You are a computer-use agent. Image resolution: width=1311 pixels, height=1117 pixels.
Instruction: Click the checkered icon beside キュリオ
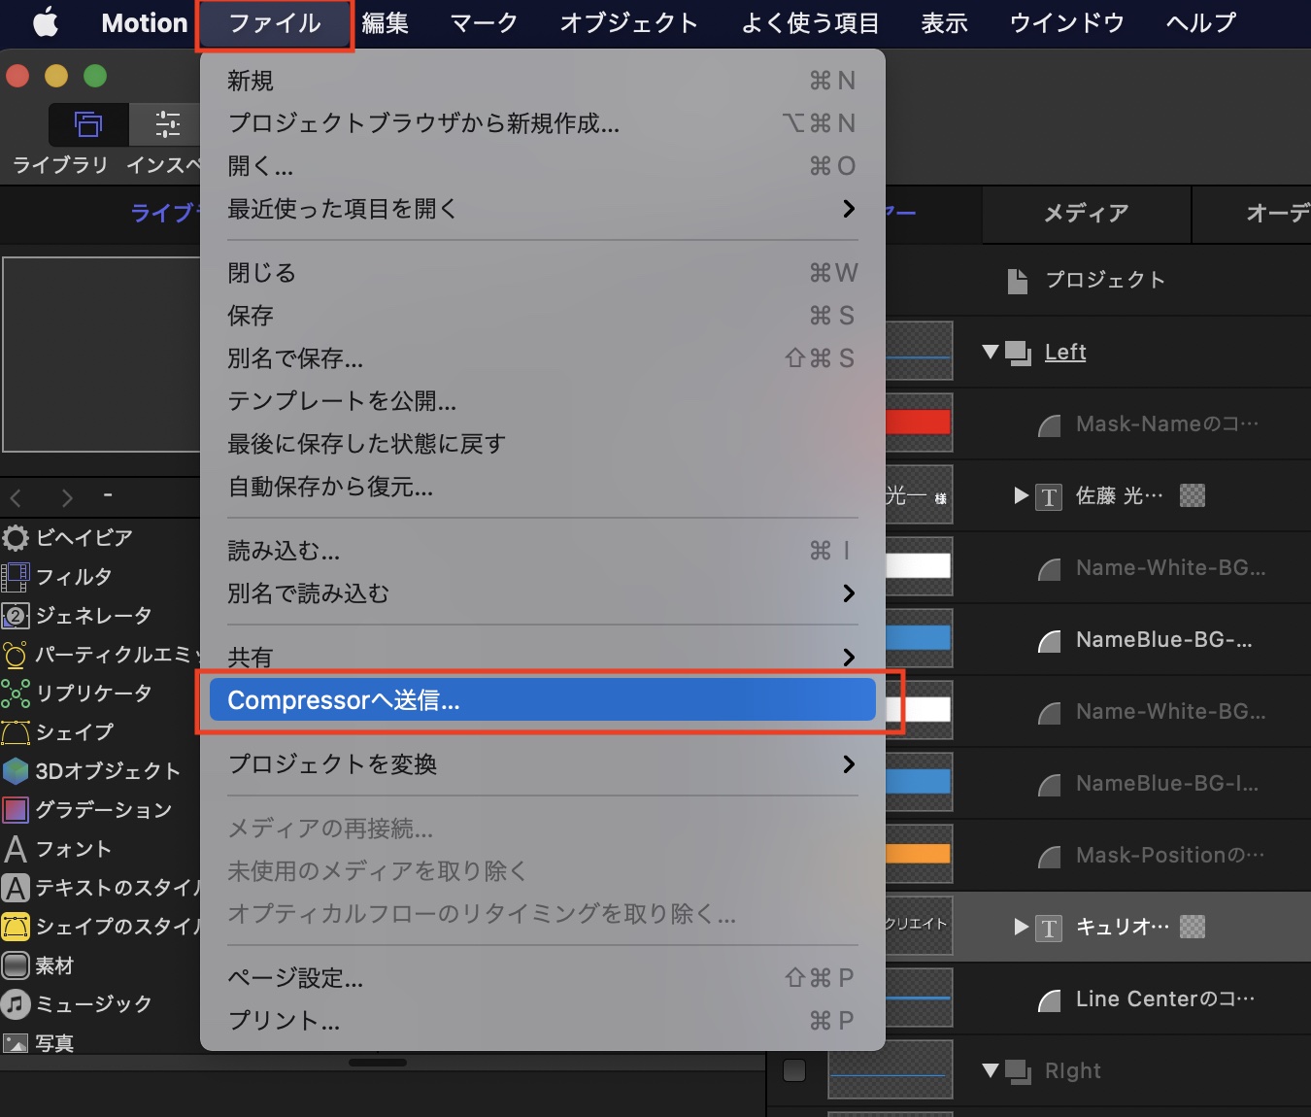tap(1193, 927)
